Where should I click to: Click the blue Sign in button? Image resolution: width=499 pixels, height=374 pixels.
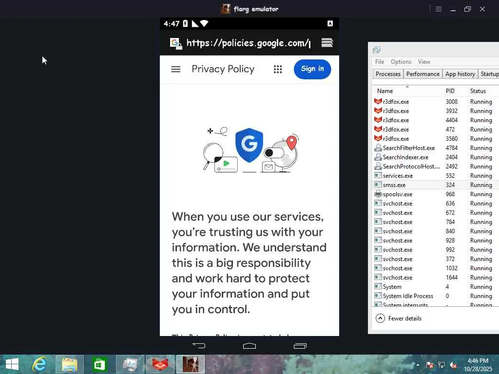[x=312, y=69]
